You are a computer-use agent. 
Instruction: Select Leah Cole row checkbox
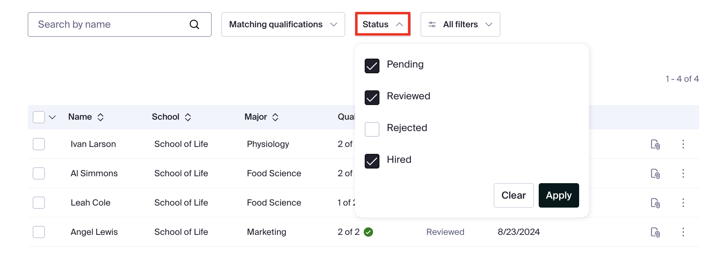[x=39, y=203]
